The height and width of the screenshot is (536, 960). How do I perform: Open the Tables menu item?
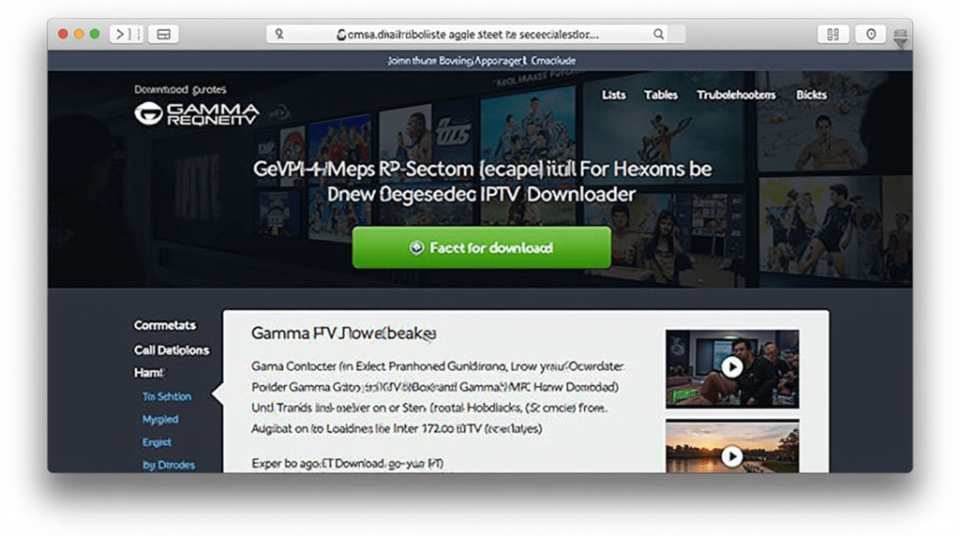point(661,95)
